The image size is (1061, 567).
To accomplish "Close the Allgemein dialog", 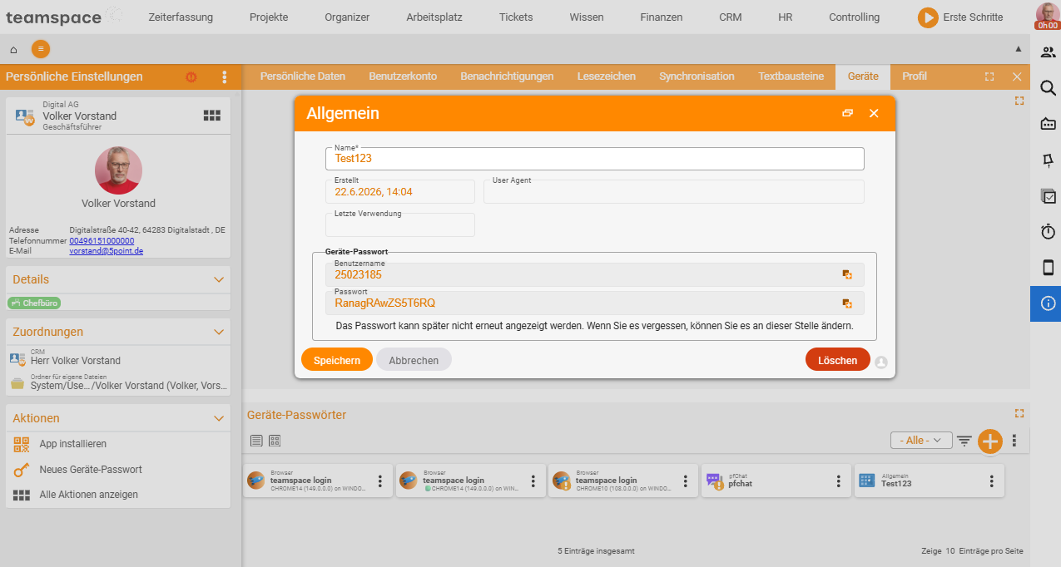I will point(874,113).
